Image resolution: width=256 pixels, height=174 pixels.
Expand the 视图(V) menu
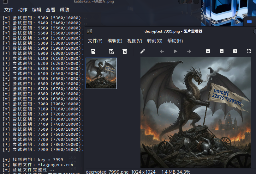pos(135,41)
